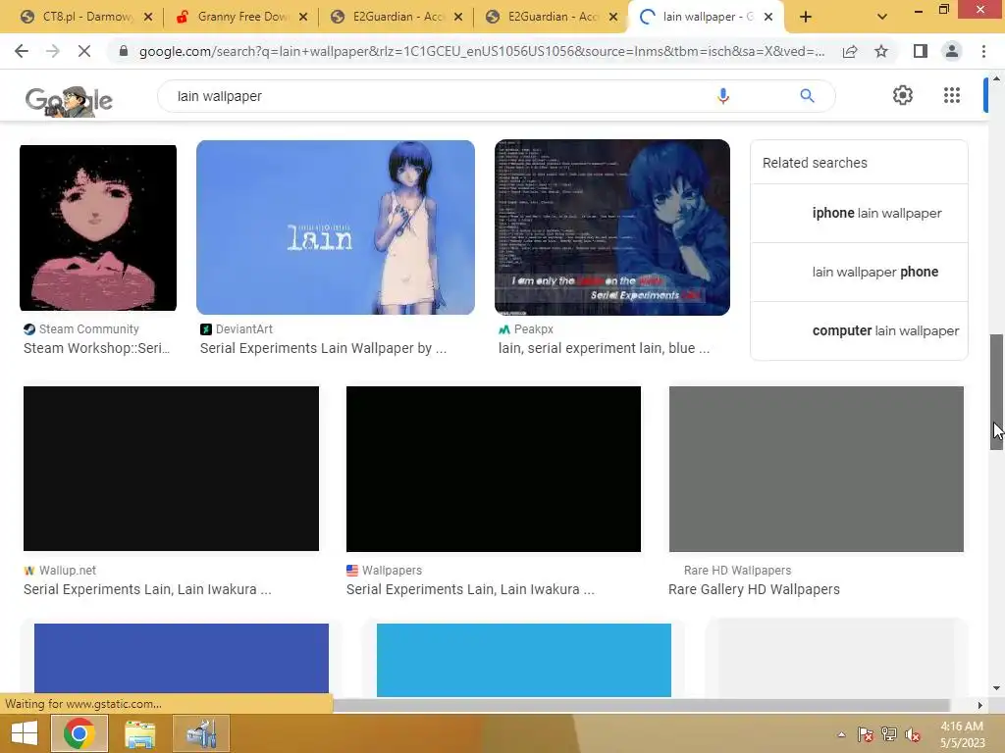Open Chrome side panel

click(x=921, y=51)
